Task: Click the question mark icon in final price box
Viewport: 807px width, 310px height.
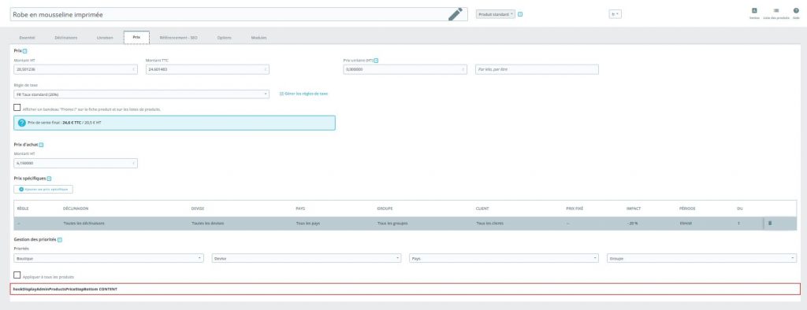Action: [x=21, y=123]
